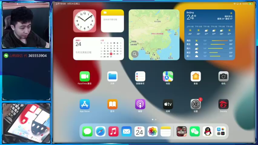258x145 pixels.
Task: Open Mail in the dock
Action: tap(126, 131)
